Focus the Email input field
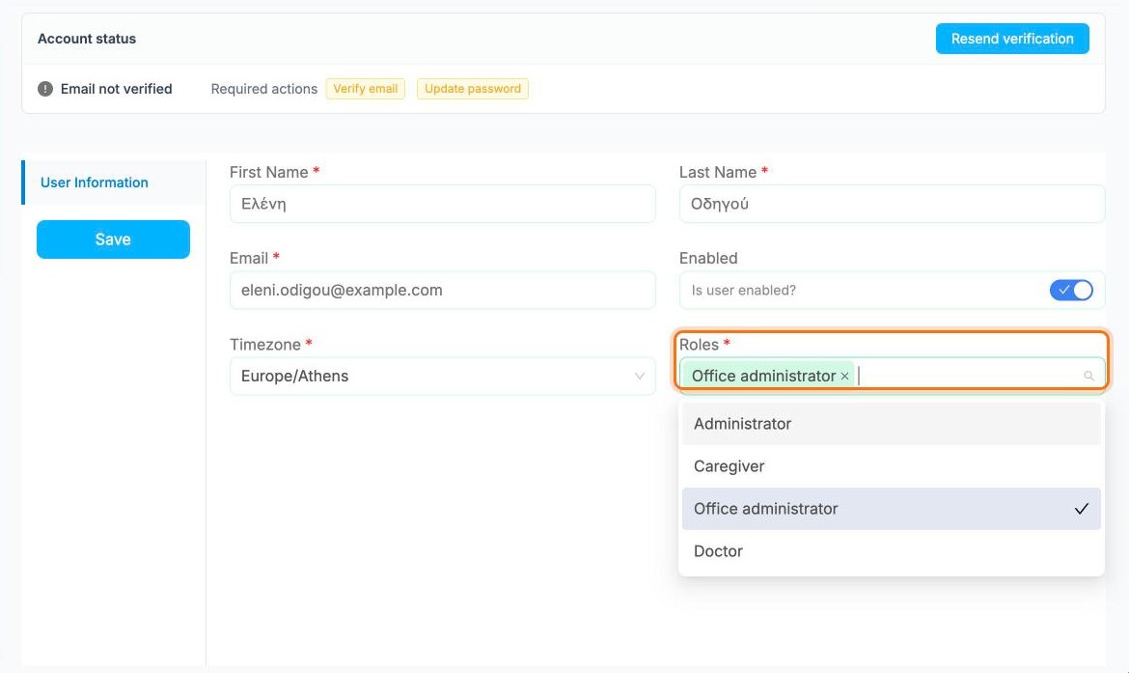The image size is (1129, 673). coord(442,291)
